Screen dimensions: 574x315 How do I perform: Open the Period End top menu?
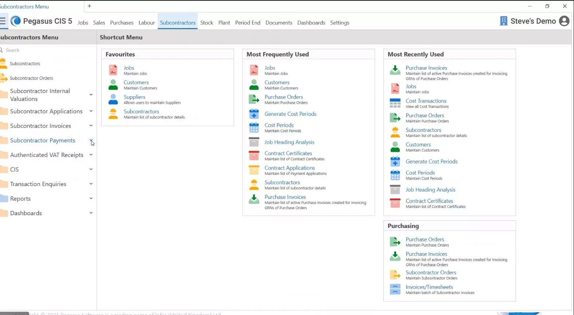248,23
